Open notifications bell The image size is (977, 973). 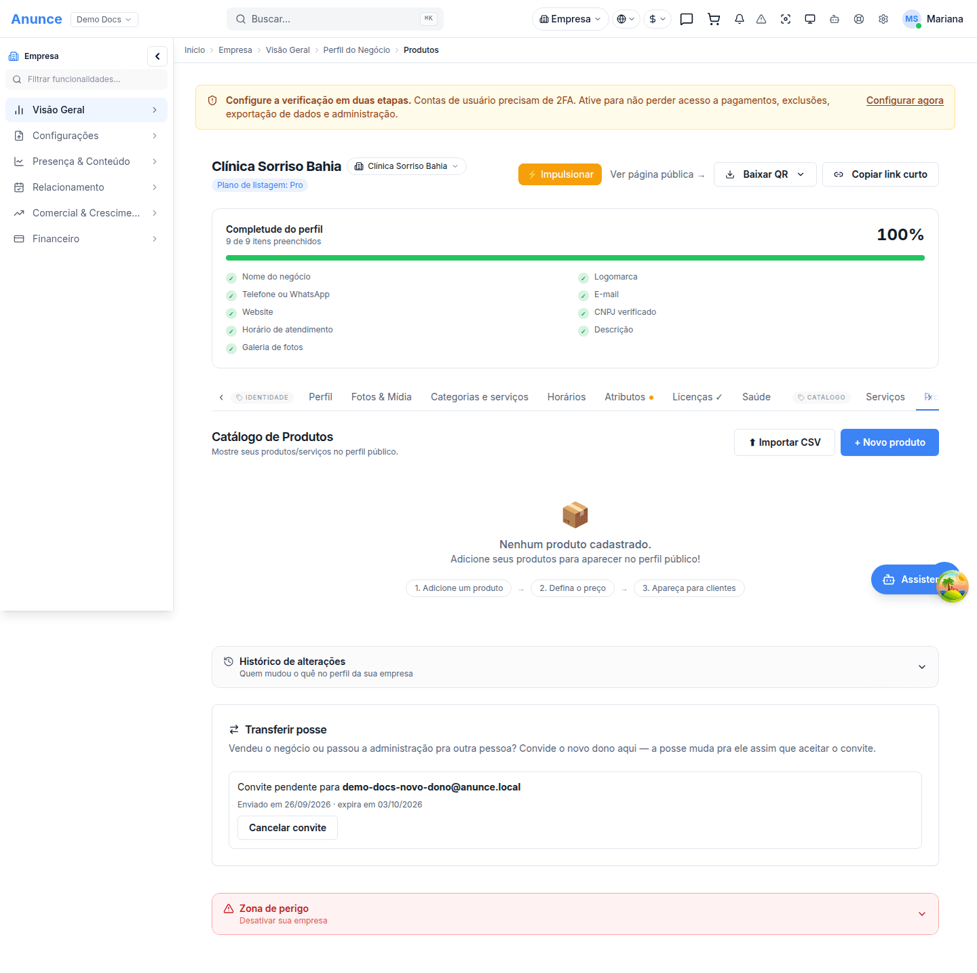point(740,19)
